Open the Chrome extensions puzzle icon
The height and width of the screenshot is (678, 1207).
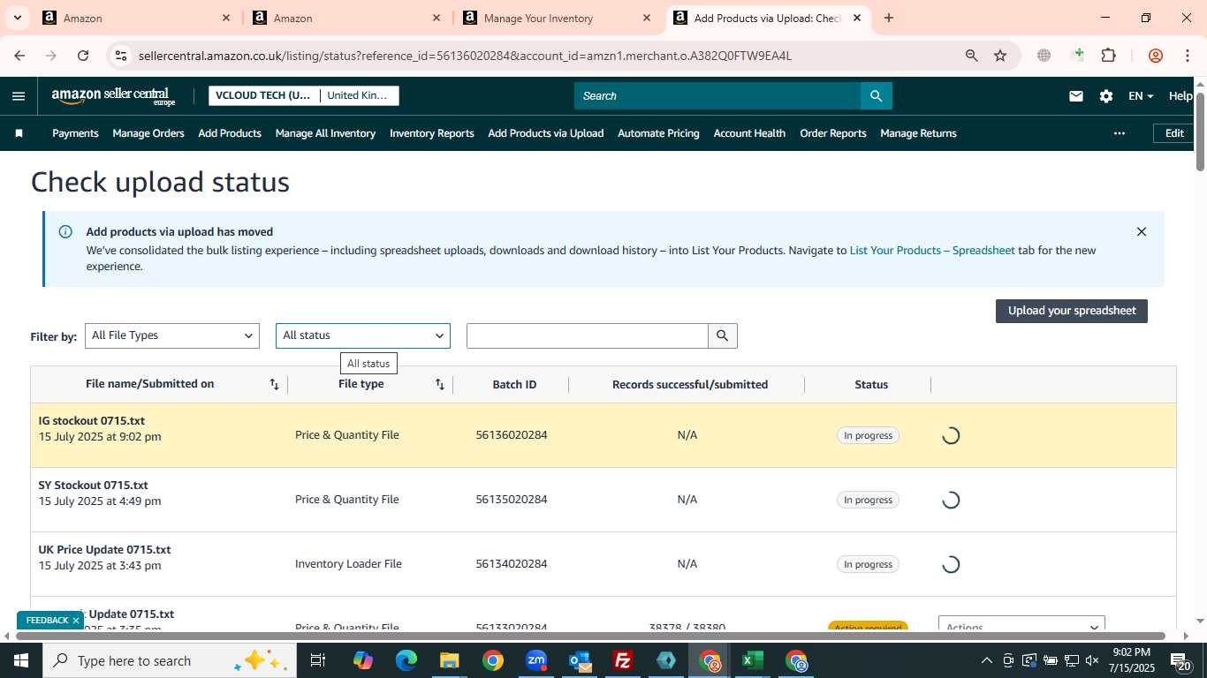[1108, 56]
